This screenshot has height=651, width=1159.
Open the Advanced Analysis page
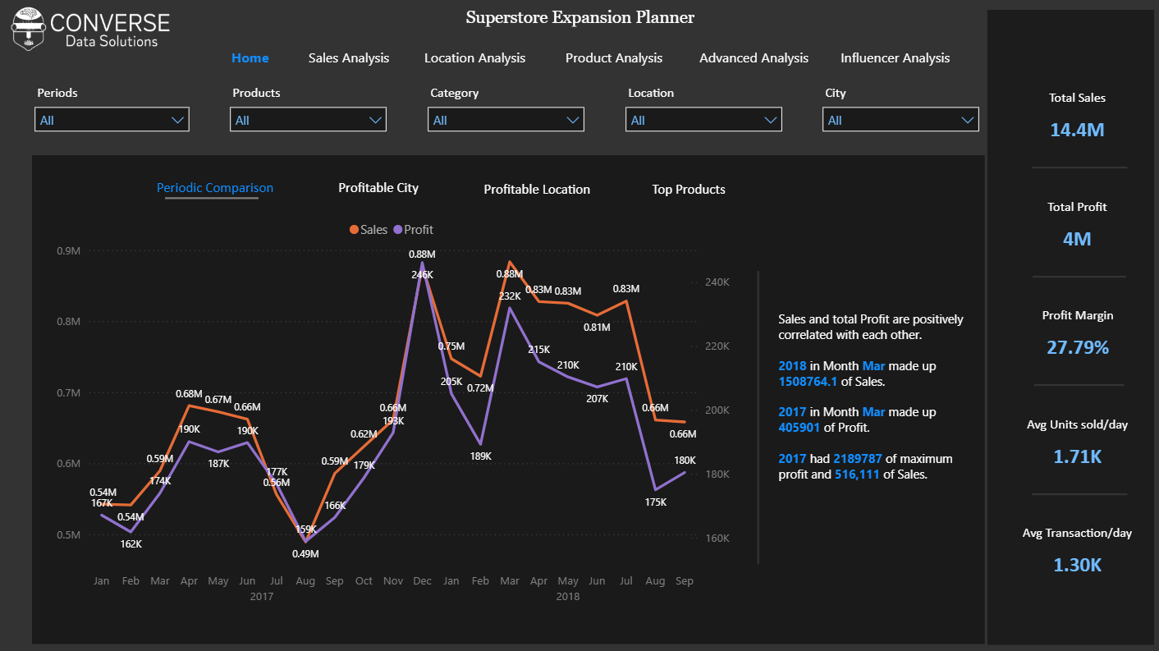[754, 58]
